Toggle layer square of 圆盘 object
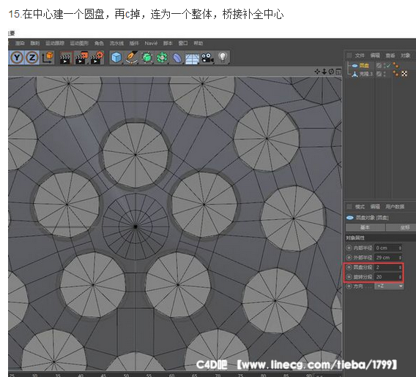416x377 pixels. [x=379, y=66]
